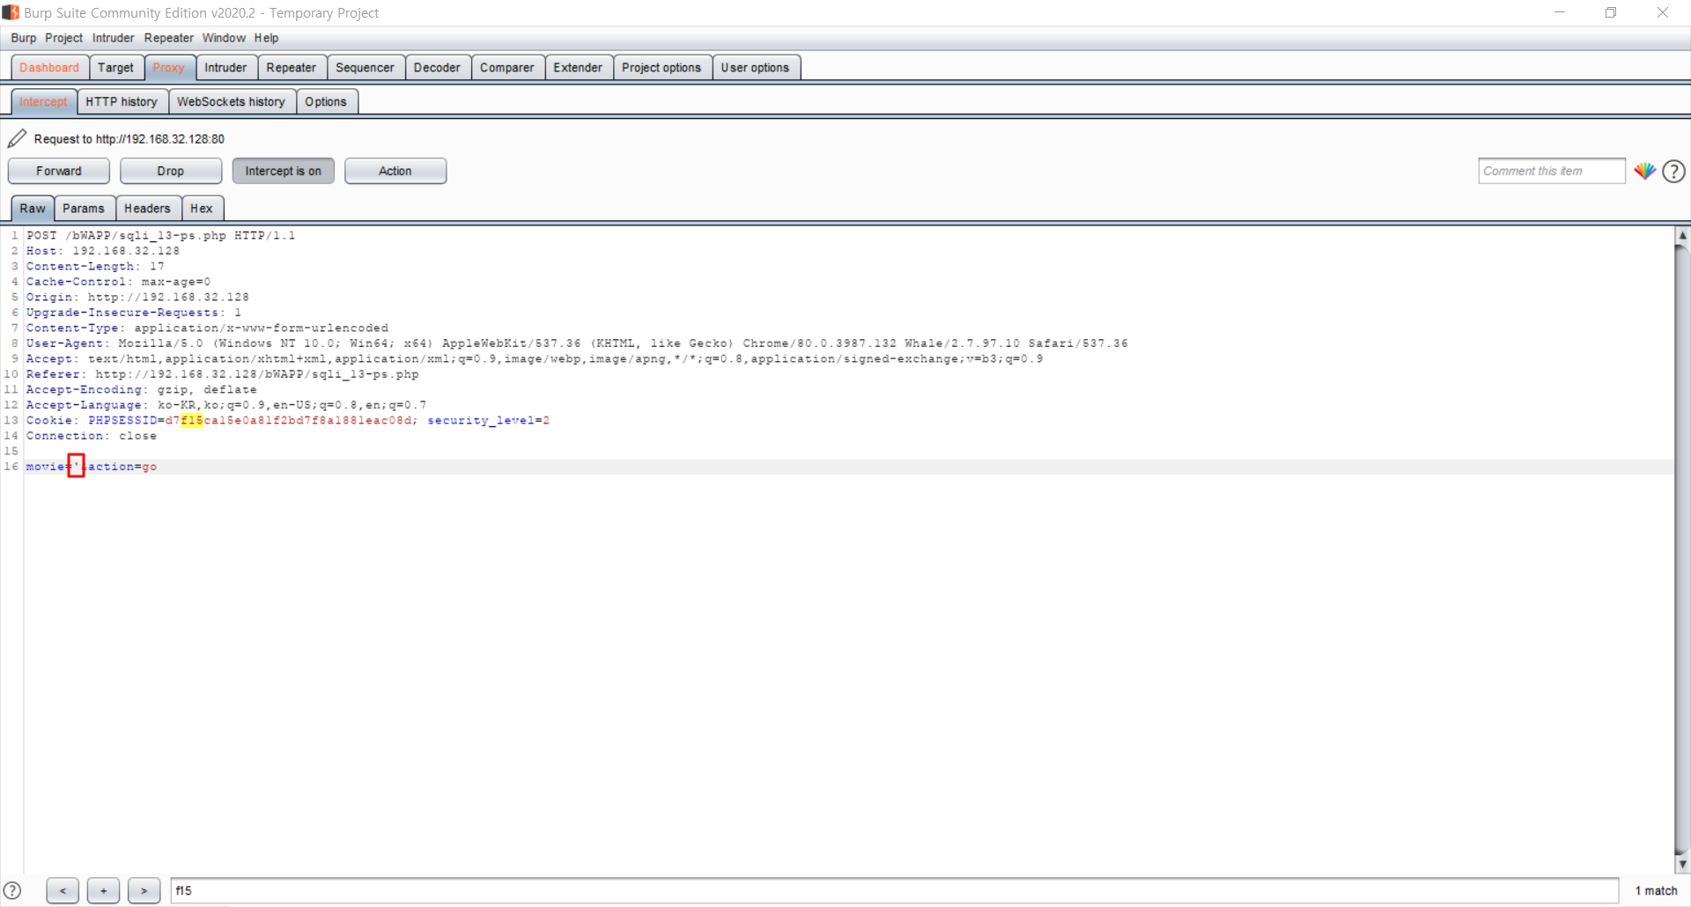Click the Origin header line

tap(137, 298)
